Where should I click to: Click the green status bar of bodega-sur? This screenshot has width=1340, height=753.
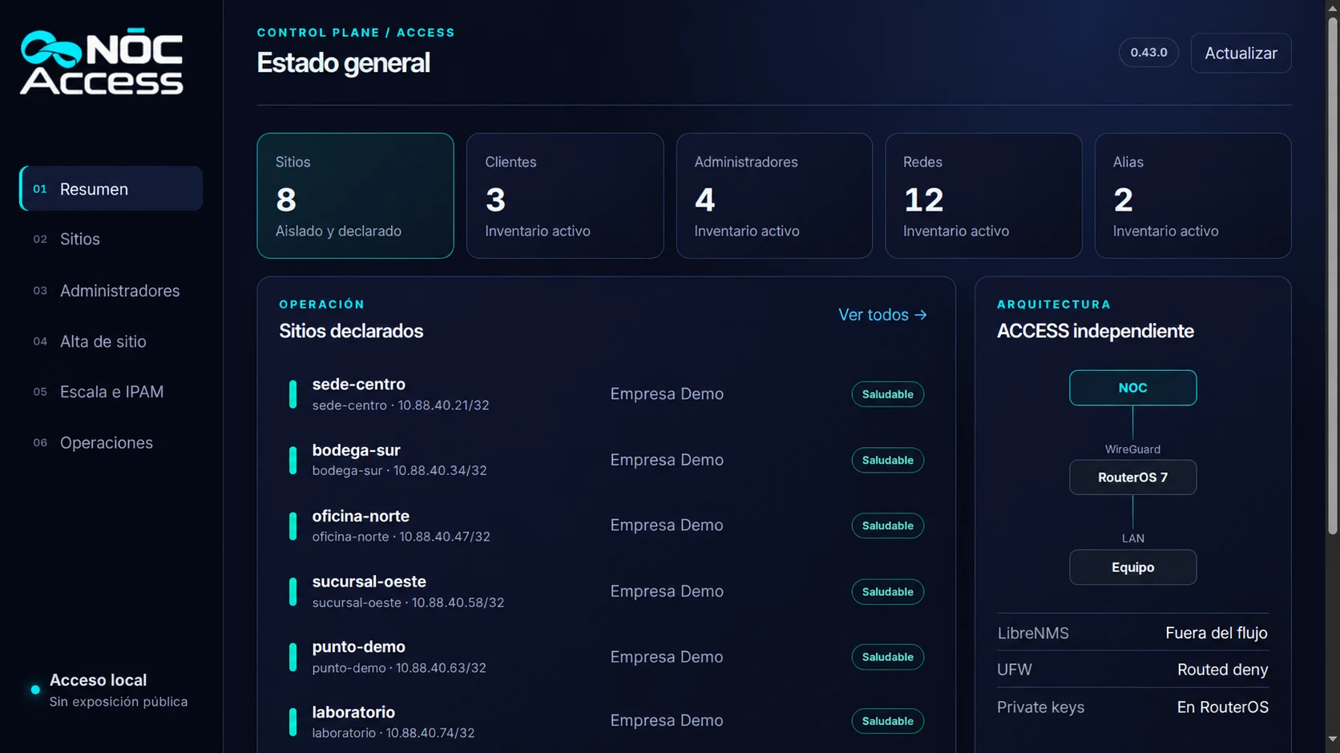click(x=293, y=460)
